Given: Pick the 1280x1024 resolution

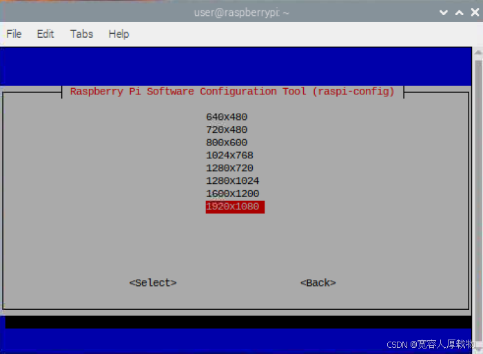Looking at the screenshot, I should click(233, 180).
